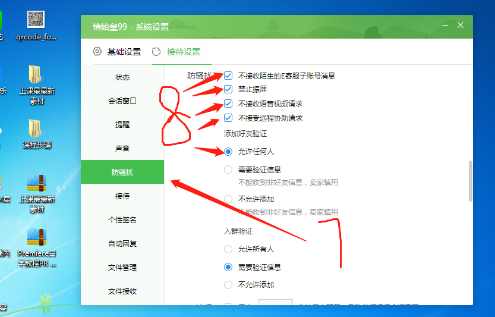Screen dimensions: 495x317
Task: Click the gear icon beside 基础设置
Action: [x=97, y=52]
